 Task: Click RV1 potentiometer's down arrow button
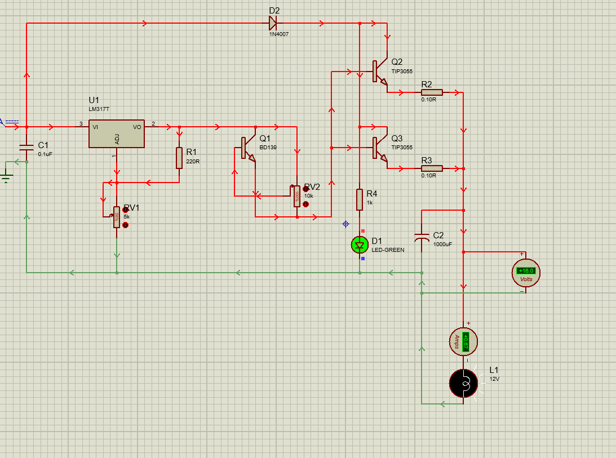(125, 225)
